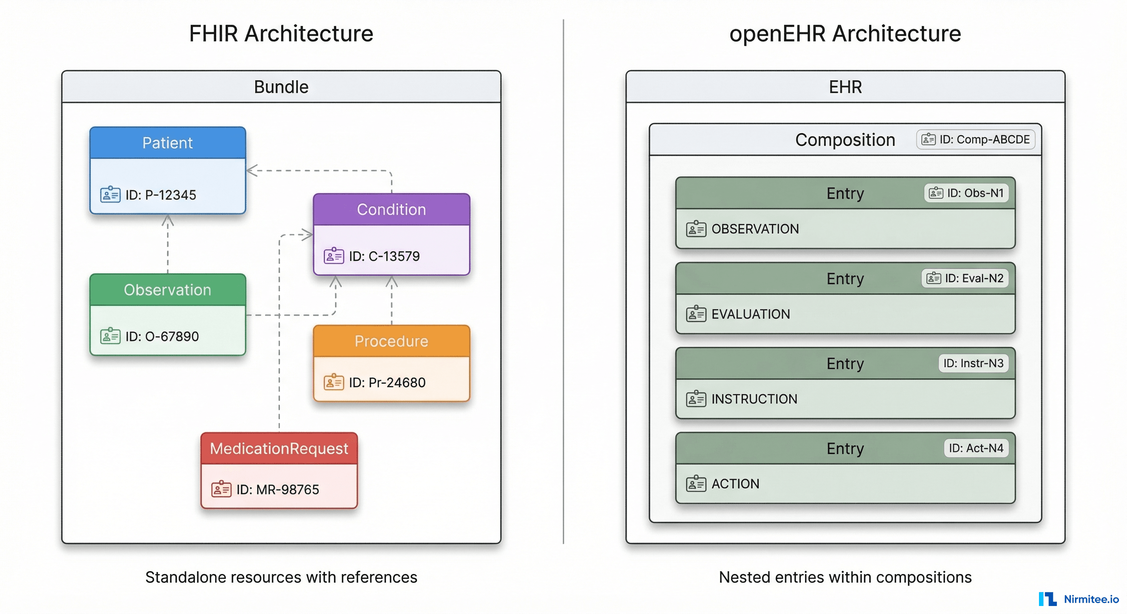The height and width of the screenshot is (614, 1127).
Task: Click the ID card icon beside EVALUATION entry
Action: 696,314
